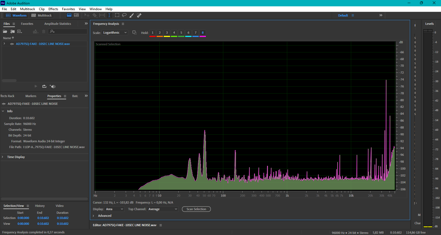Open the Scale Logarithmic dropdown
Screen dimensions: 441x235
click(115, 33)
